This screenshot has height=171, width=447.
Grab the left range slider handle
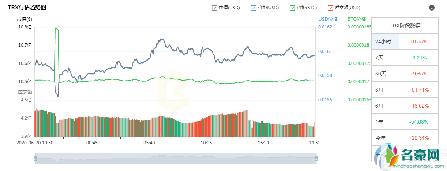point(35,158)
